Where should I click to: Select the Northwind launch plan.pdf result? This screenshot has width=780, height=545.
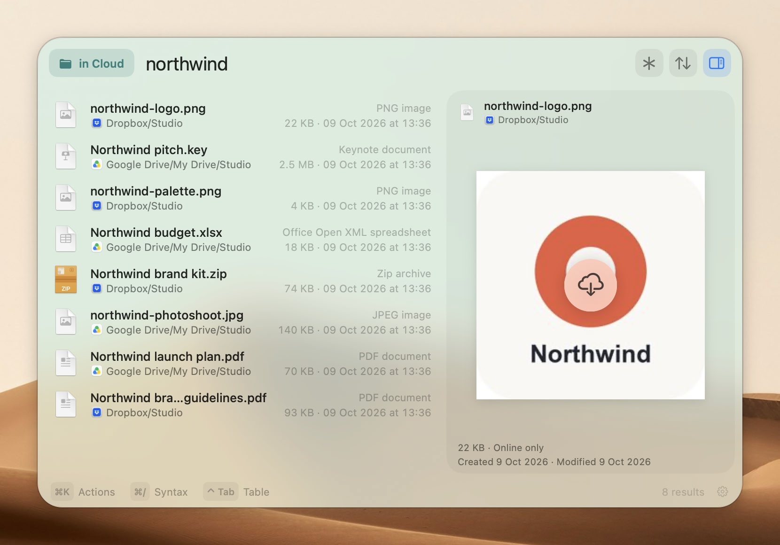click(242, 364)
